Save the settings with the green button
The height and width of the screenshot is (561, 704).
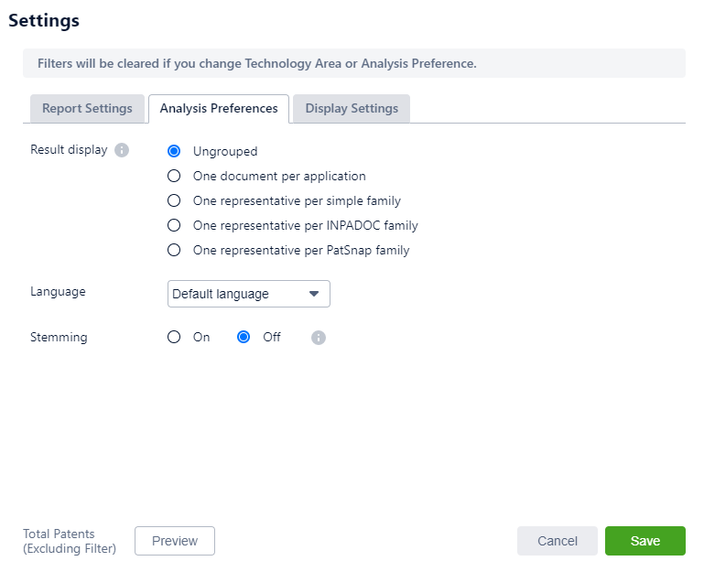click(x=644, y=541)
